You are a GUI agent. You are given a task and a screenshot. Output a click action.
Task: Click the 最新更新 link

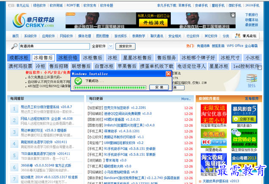pyautogui.click(x=252, y=25)
